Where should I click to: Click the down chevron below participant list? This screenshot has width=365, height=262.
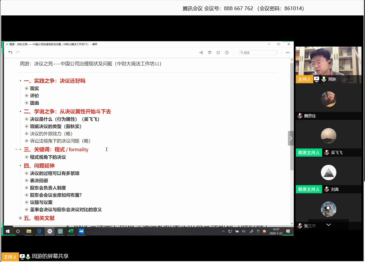pos(328,225)
